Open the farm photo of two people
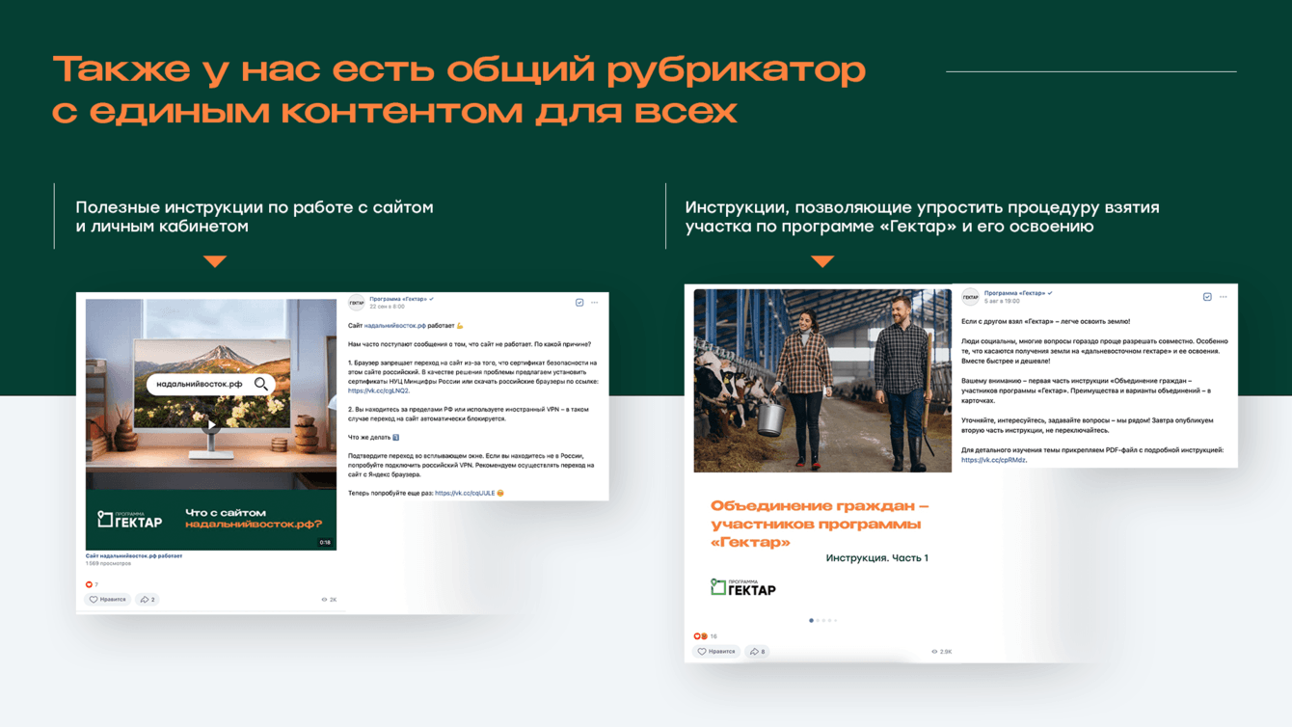 (x=822, y=381)
